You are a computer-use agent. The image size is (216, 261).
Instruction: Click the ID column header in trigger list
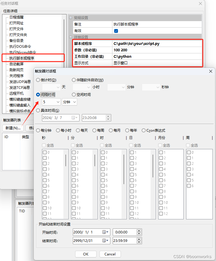click(x=11, y=137)
